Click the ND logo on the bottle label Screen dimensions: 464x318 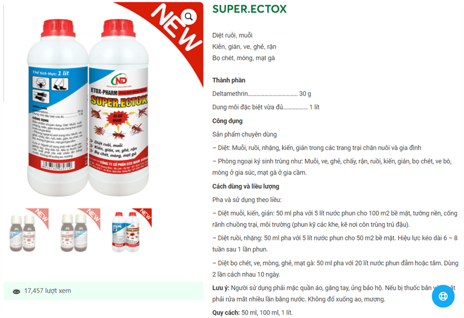119,80
